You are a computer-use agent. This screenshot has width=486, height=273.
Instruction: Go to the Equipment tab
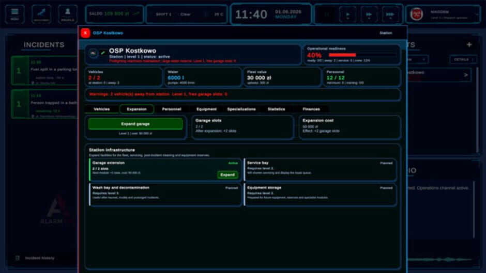tap(206, 109)
